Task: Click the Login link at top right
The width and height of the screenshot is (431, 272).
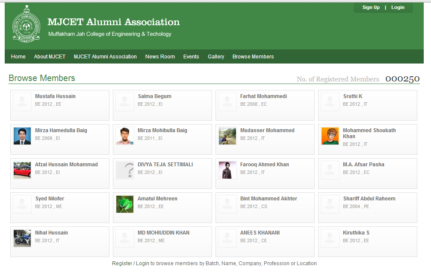Action: (x=398, y=7)
